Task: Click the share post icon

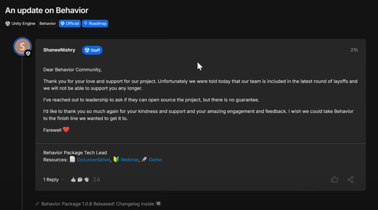Action: (350, 179)
